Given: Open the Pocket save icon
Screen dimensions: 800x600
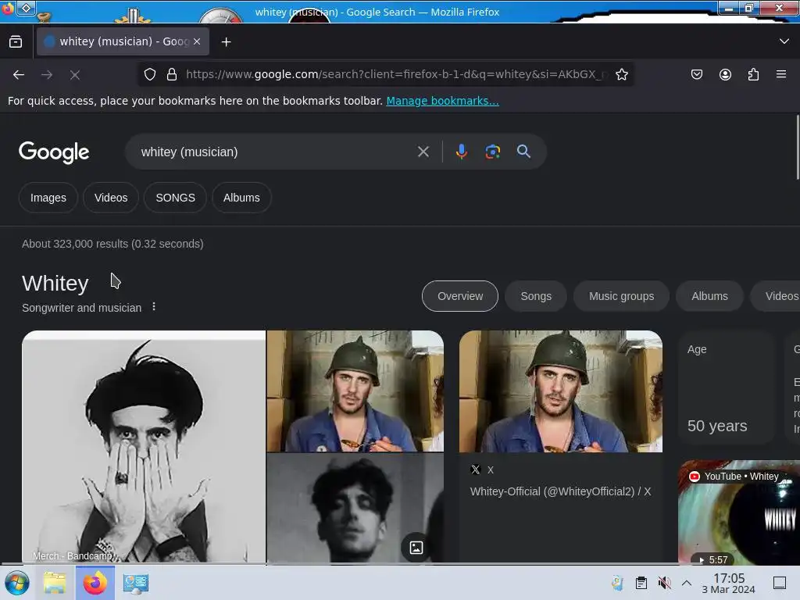Looking at the screenshot, I should (x=696, y=74).
